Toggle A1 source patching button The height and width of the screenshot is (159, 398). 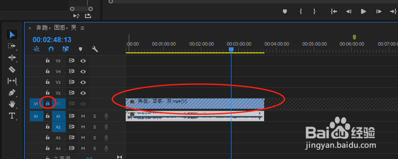(36, 116)
